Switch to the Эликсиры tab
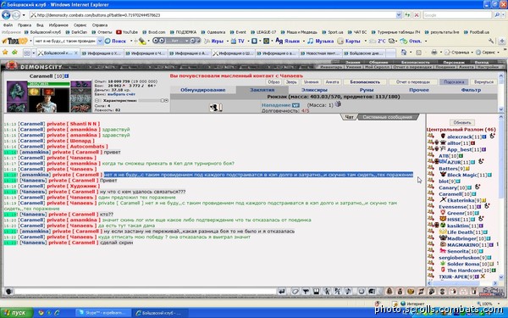The image size is (508, 318). pos(314,90)
